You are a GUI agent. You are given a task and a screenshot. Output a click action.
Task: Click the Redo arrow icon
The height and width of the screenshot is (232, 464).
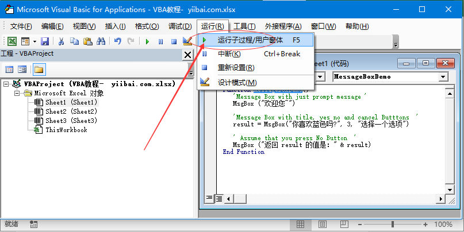131,41
